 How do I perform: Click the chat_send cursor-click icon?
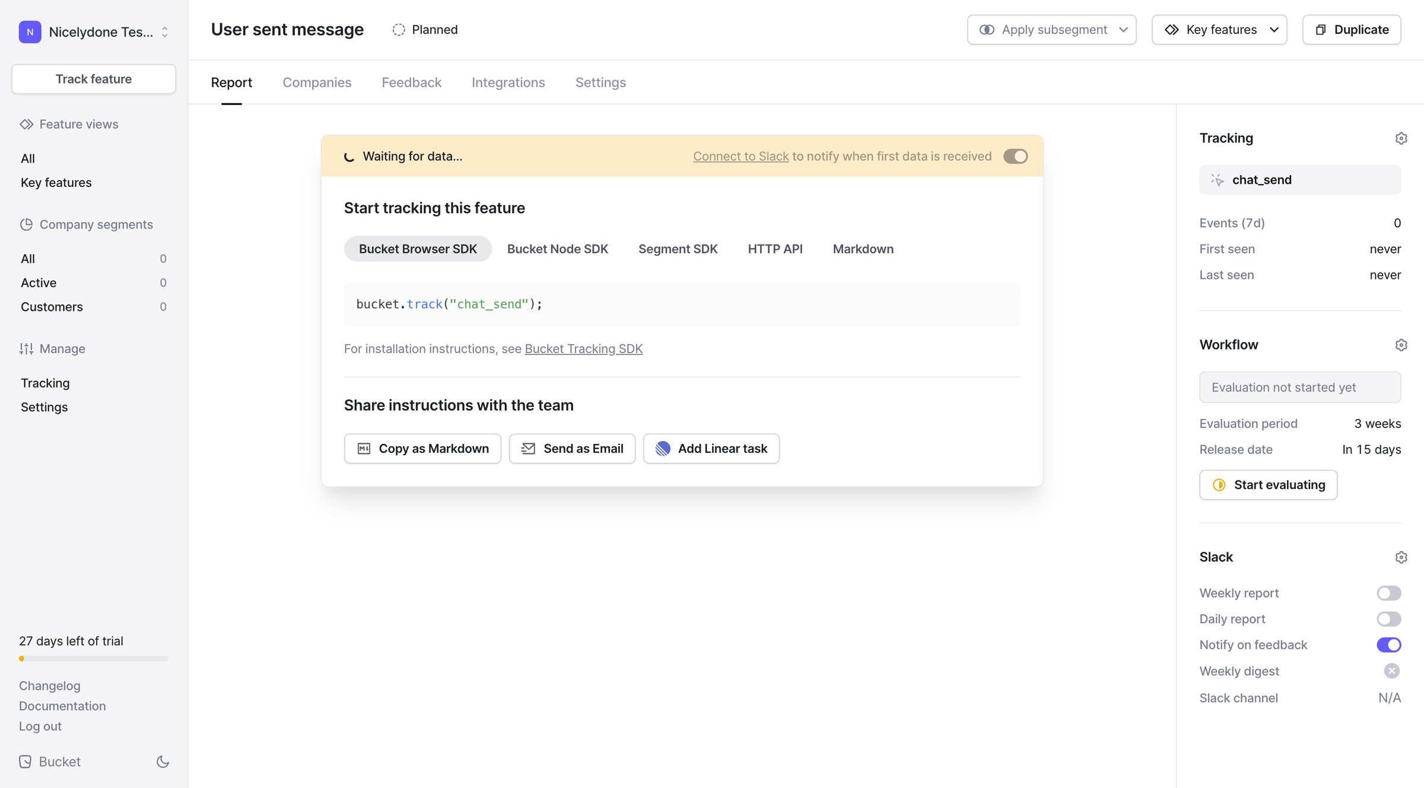[1218, 180]
